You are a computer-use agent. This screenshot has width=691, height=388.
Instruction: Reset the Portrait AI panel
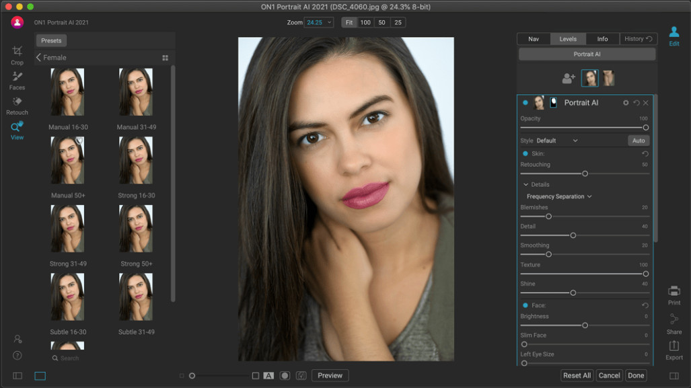tap(637, 103)
